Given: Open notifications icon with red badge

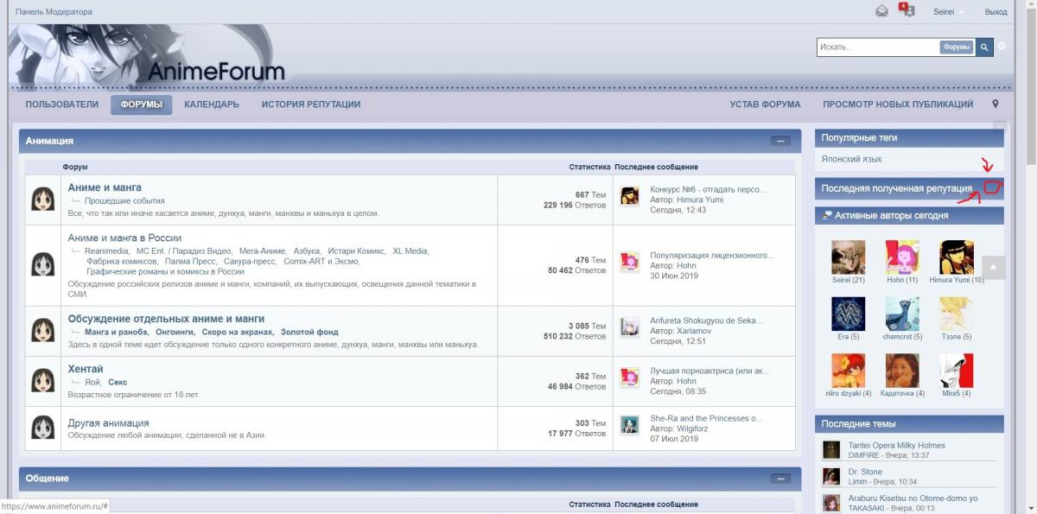Looking at the screenshot, I should click(x=907, y=10).
